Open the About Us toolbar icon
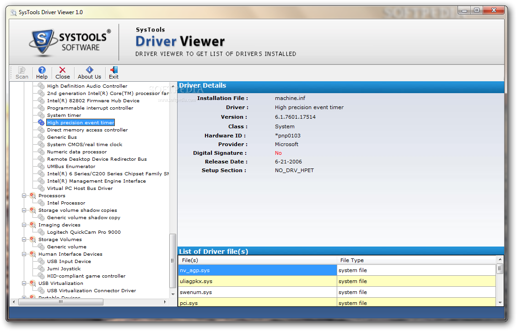Viewport: 517px width, 331px height. coord(89,70)
